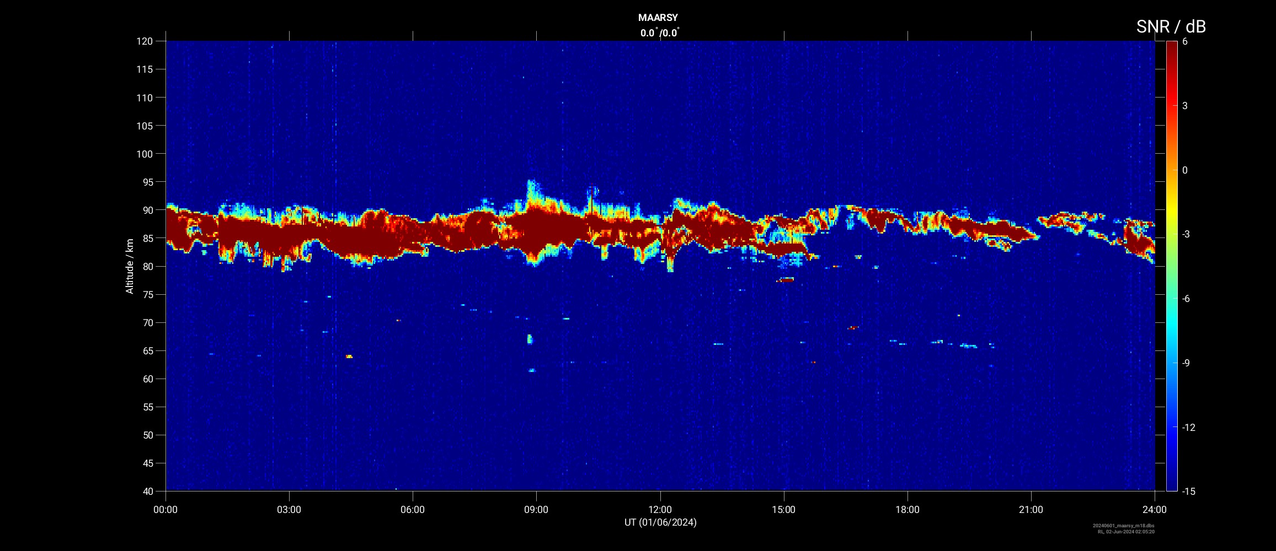Select the "115" altitude tick label

tap(145, 69)
